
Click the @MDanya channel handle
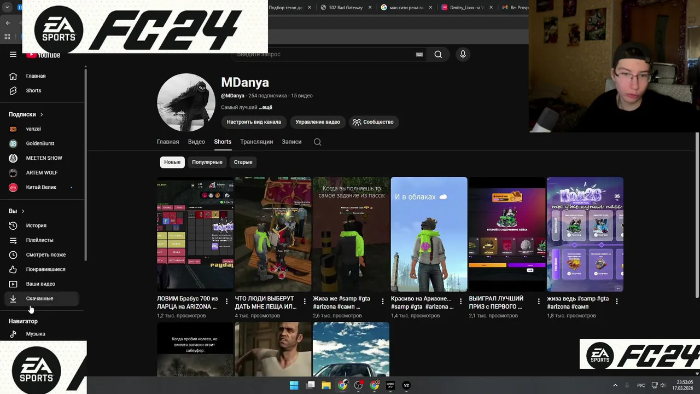[232, 96]
